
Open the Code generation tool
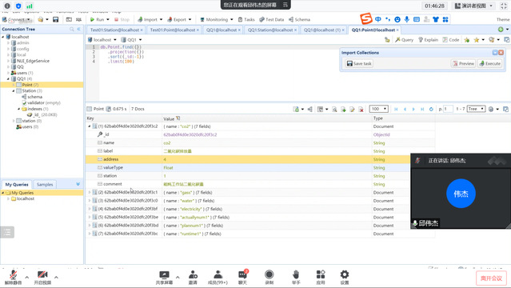click(451, 40)
